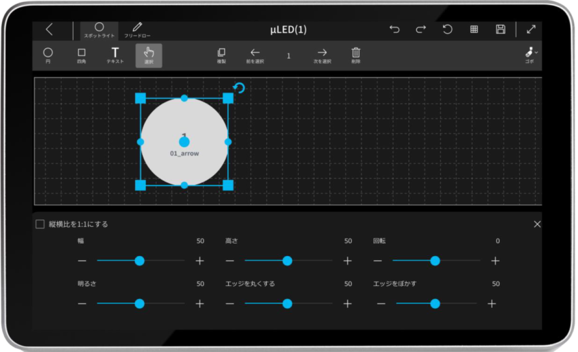This screenshot has width=578, height=352.
Task: Close the properties panel
Action: click(x=537, y=224)
